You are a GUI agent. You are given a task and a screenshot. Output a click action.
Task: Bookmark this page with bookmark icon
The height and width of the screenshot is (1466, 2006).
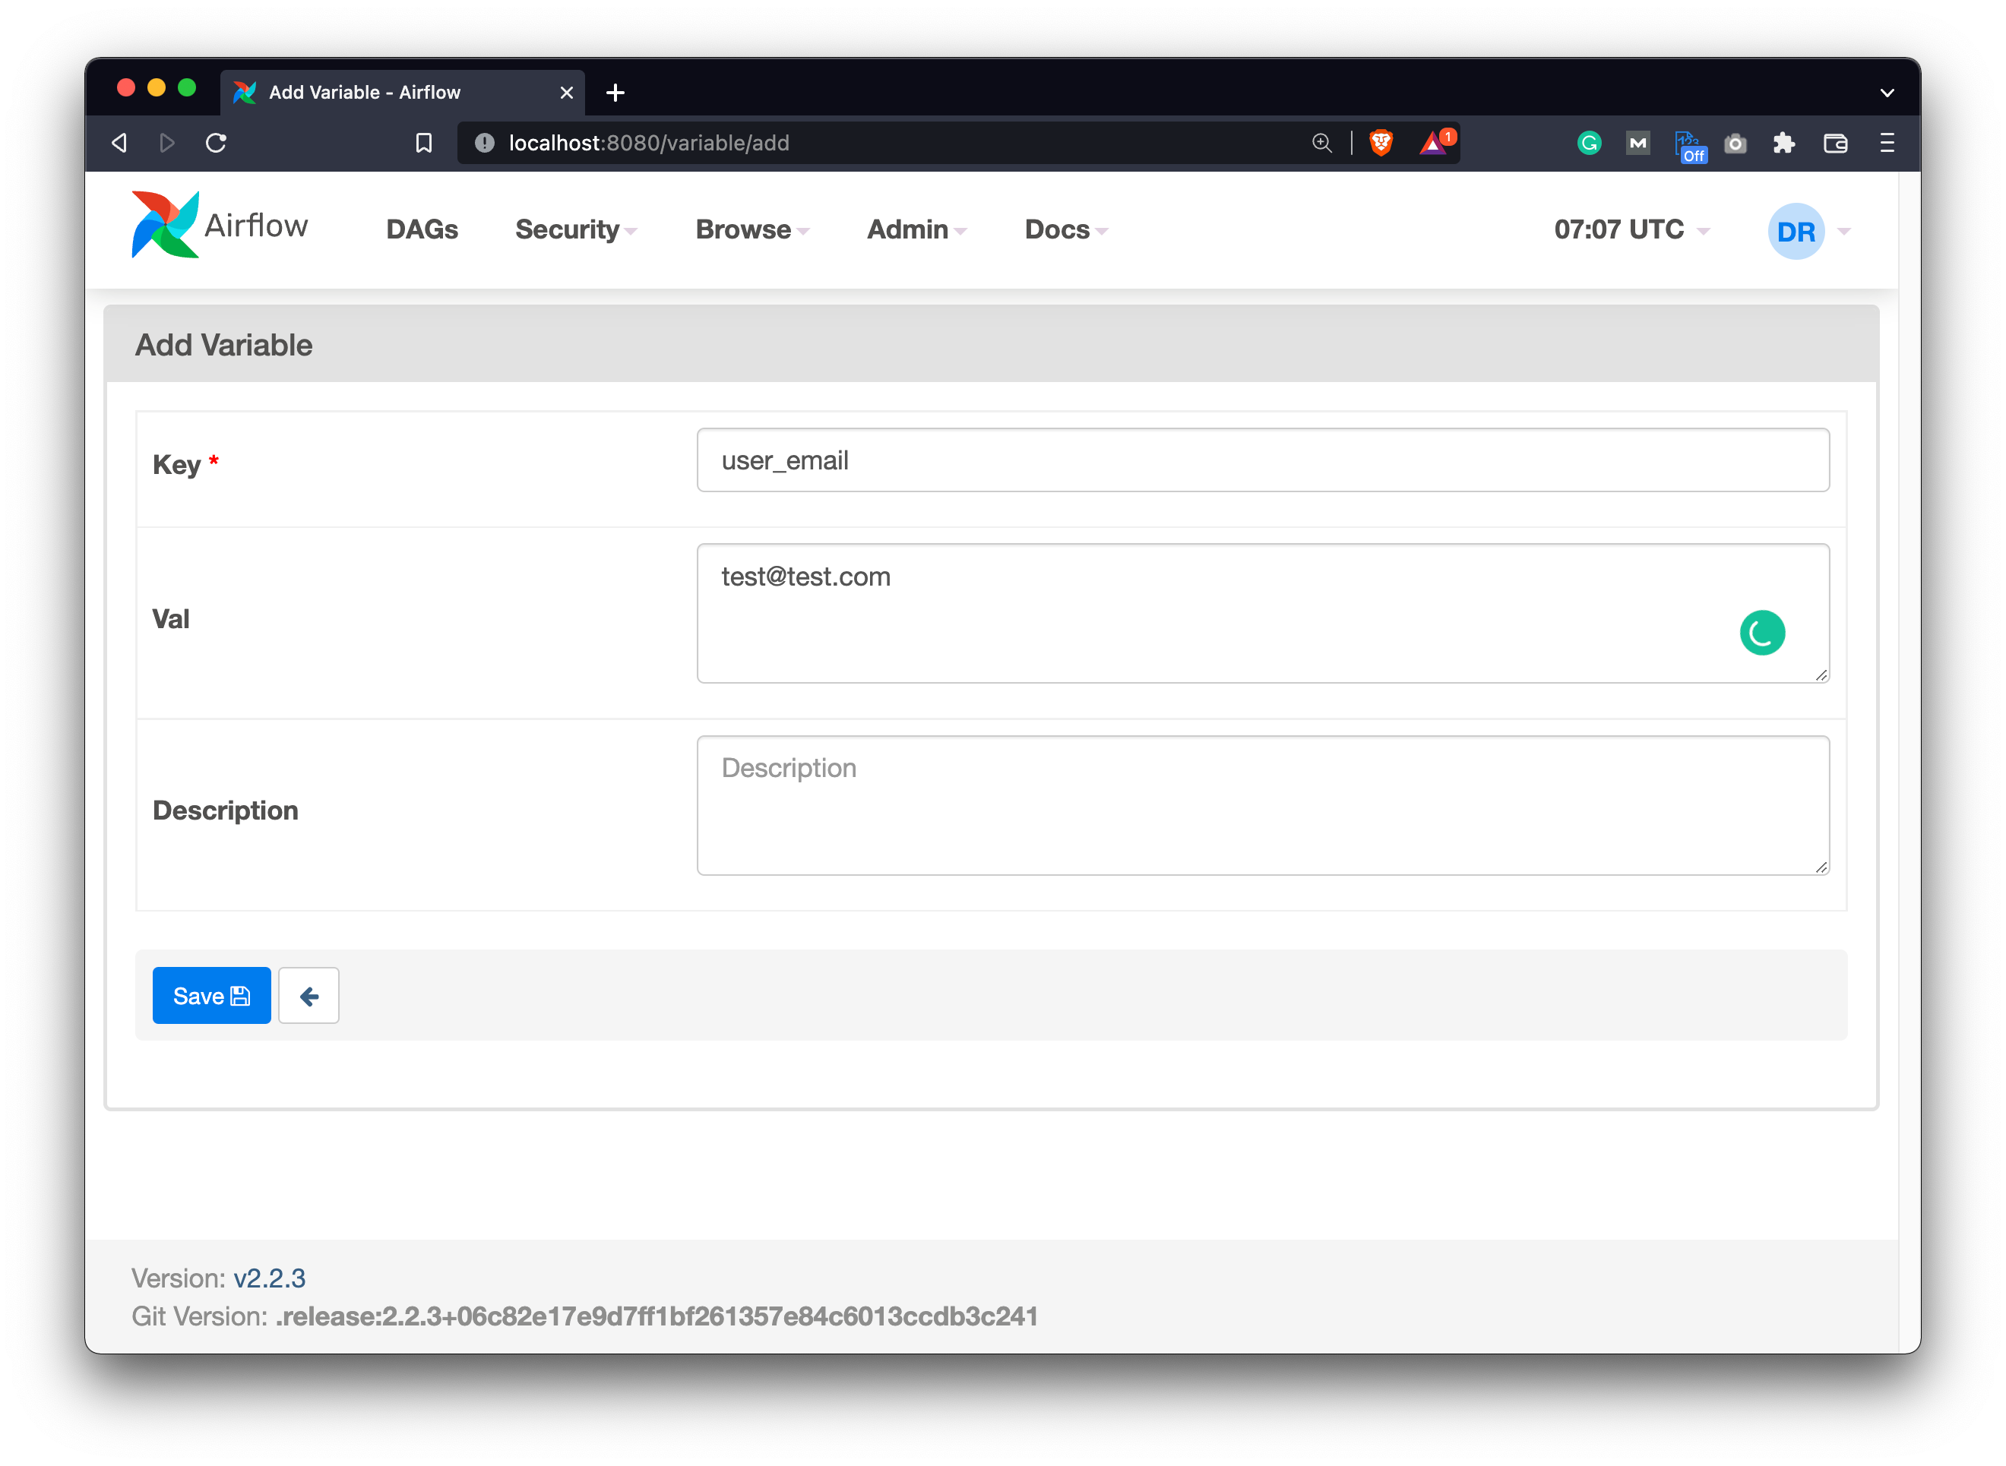point(424,143)
